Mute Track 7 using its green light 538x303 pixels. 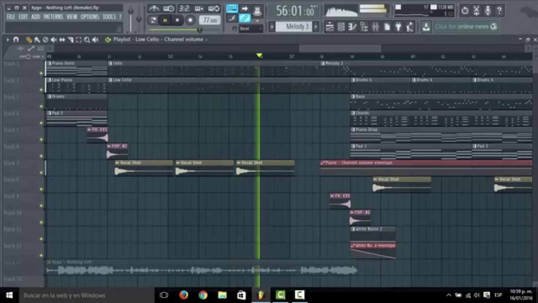pyautogui.click(x=41, y=173)
